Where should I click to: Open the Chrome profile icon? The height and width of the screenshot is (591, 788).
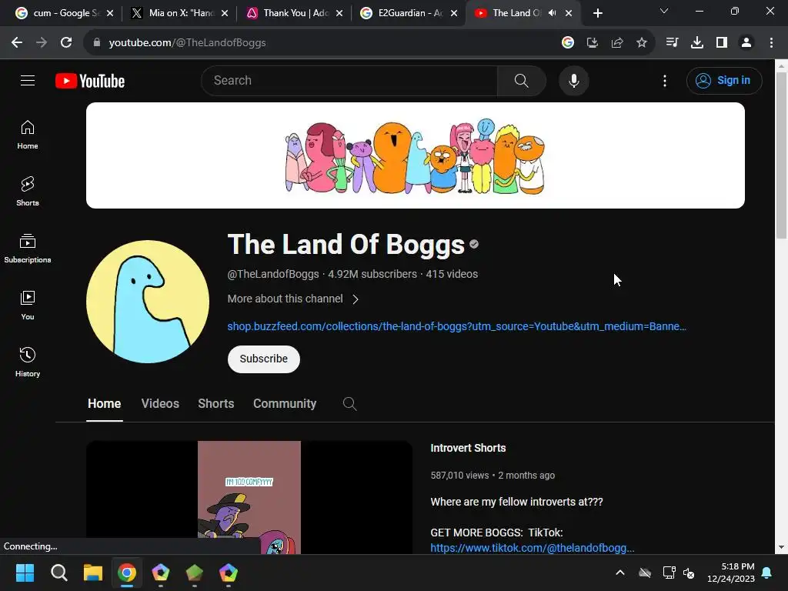tap(746, 43)
